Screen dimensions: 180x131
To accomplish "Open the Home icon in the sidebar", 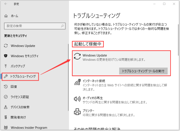I will click(6, 16).
